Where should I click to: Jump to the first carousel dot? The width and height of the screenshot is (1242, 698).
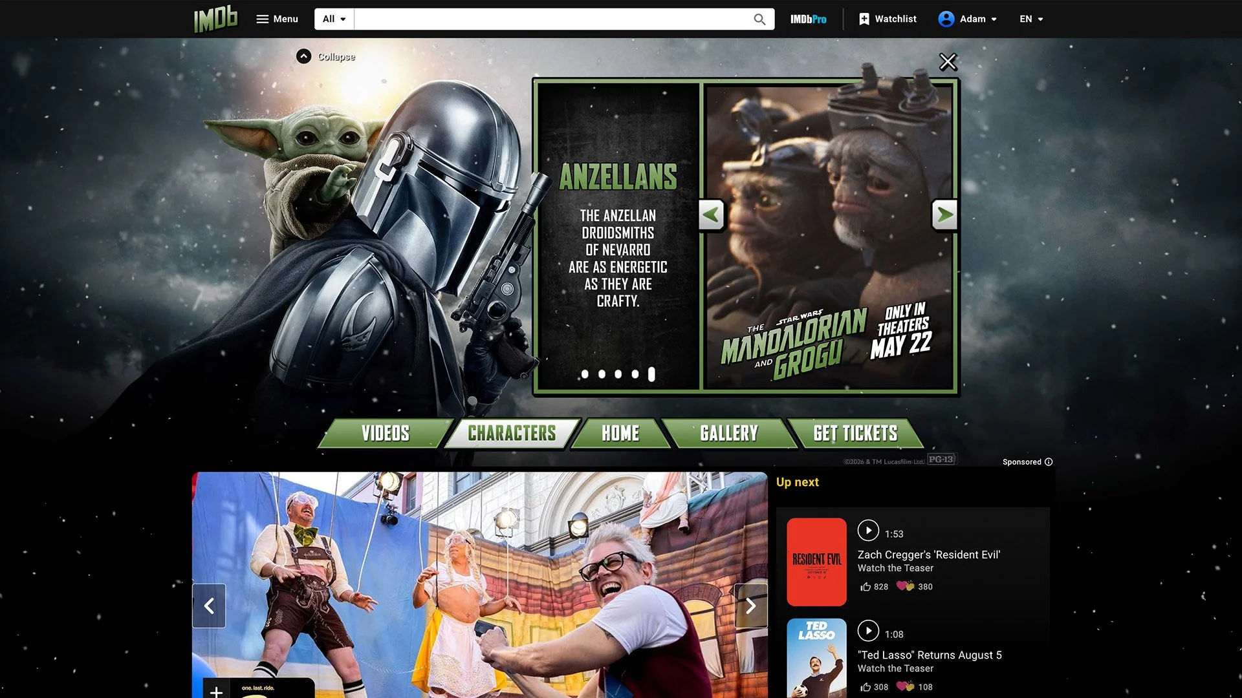click(x=585, y=374)
